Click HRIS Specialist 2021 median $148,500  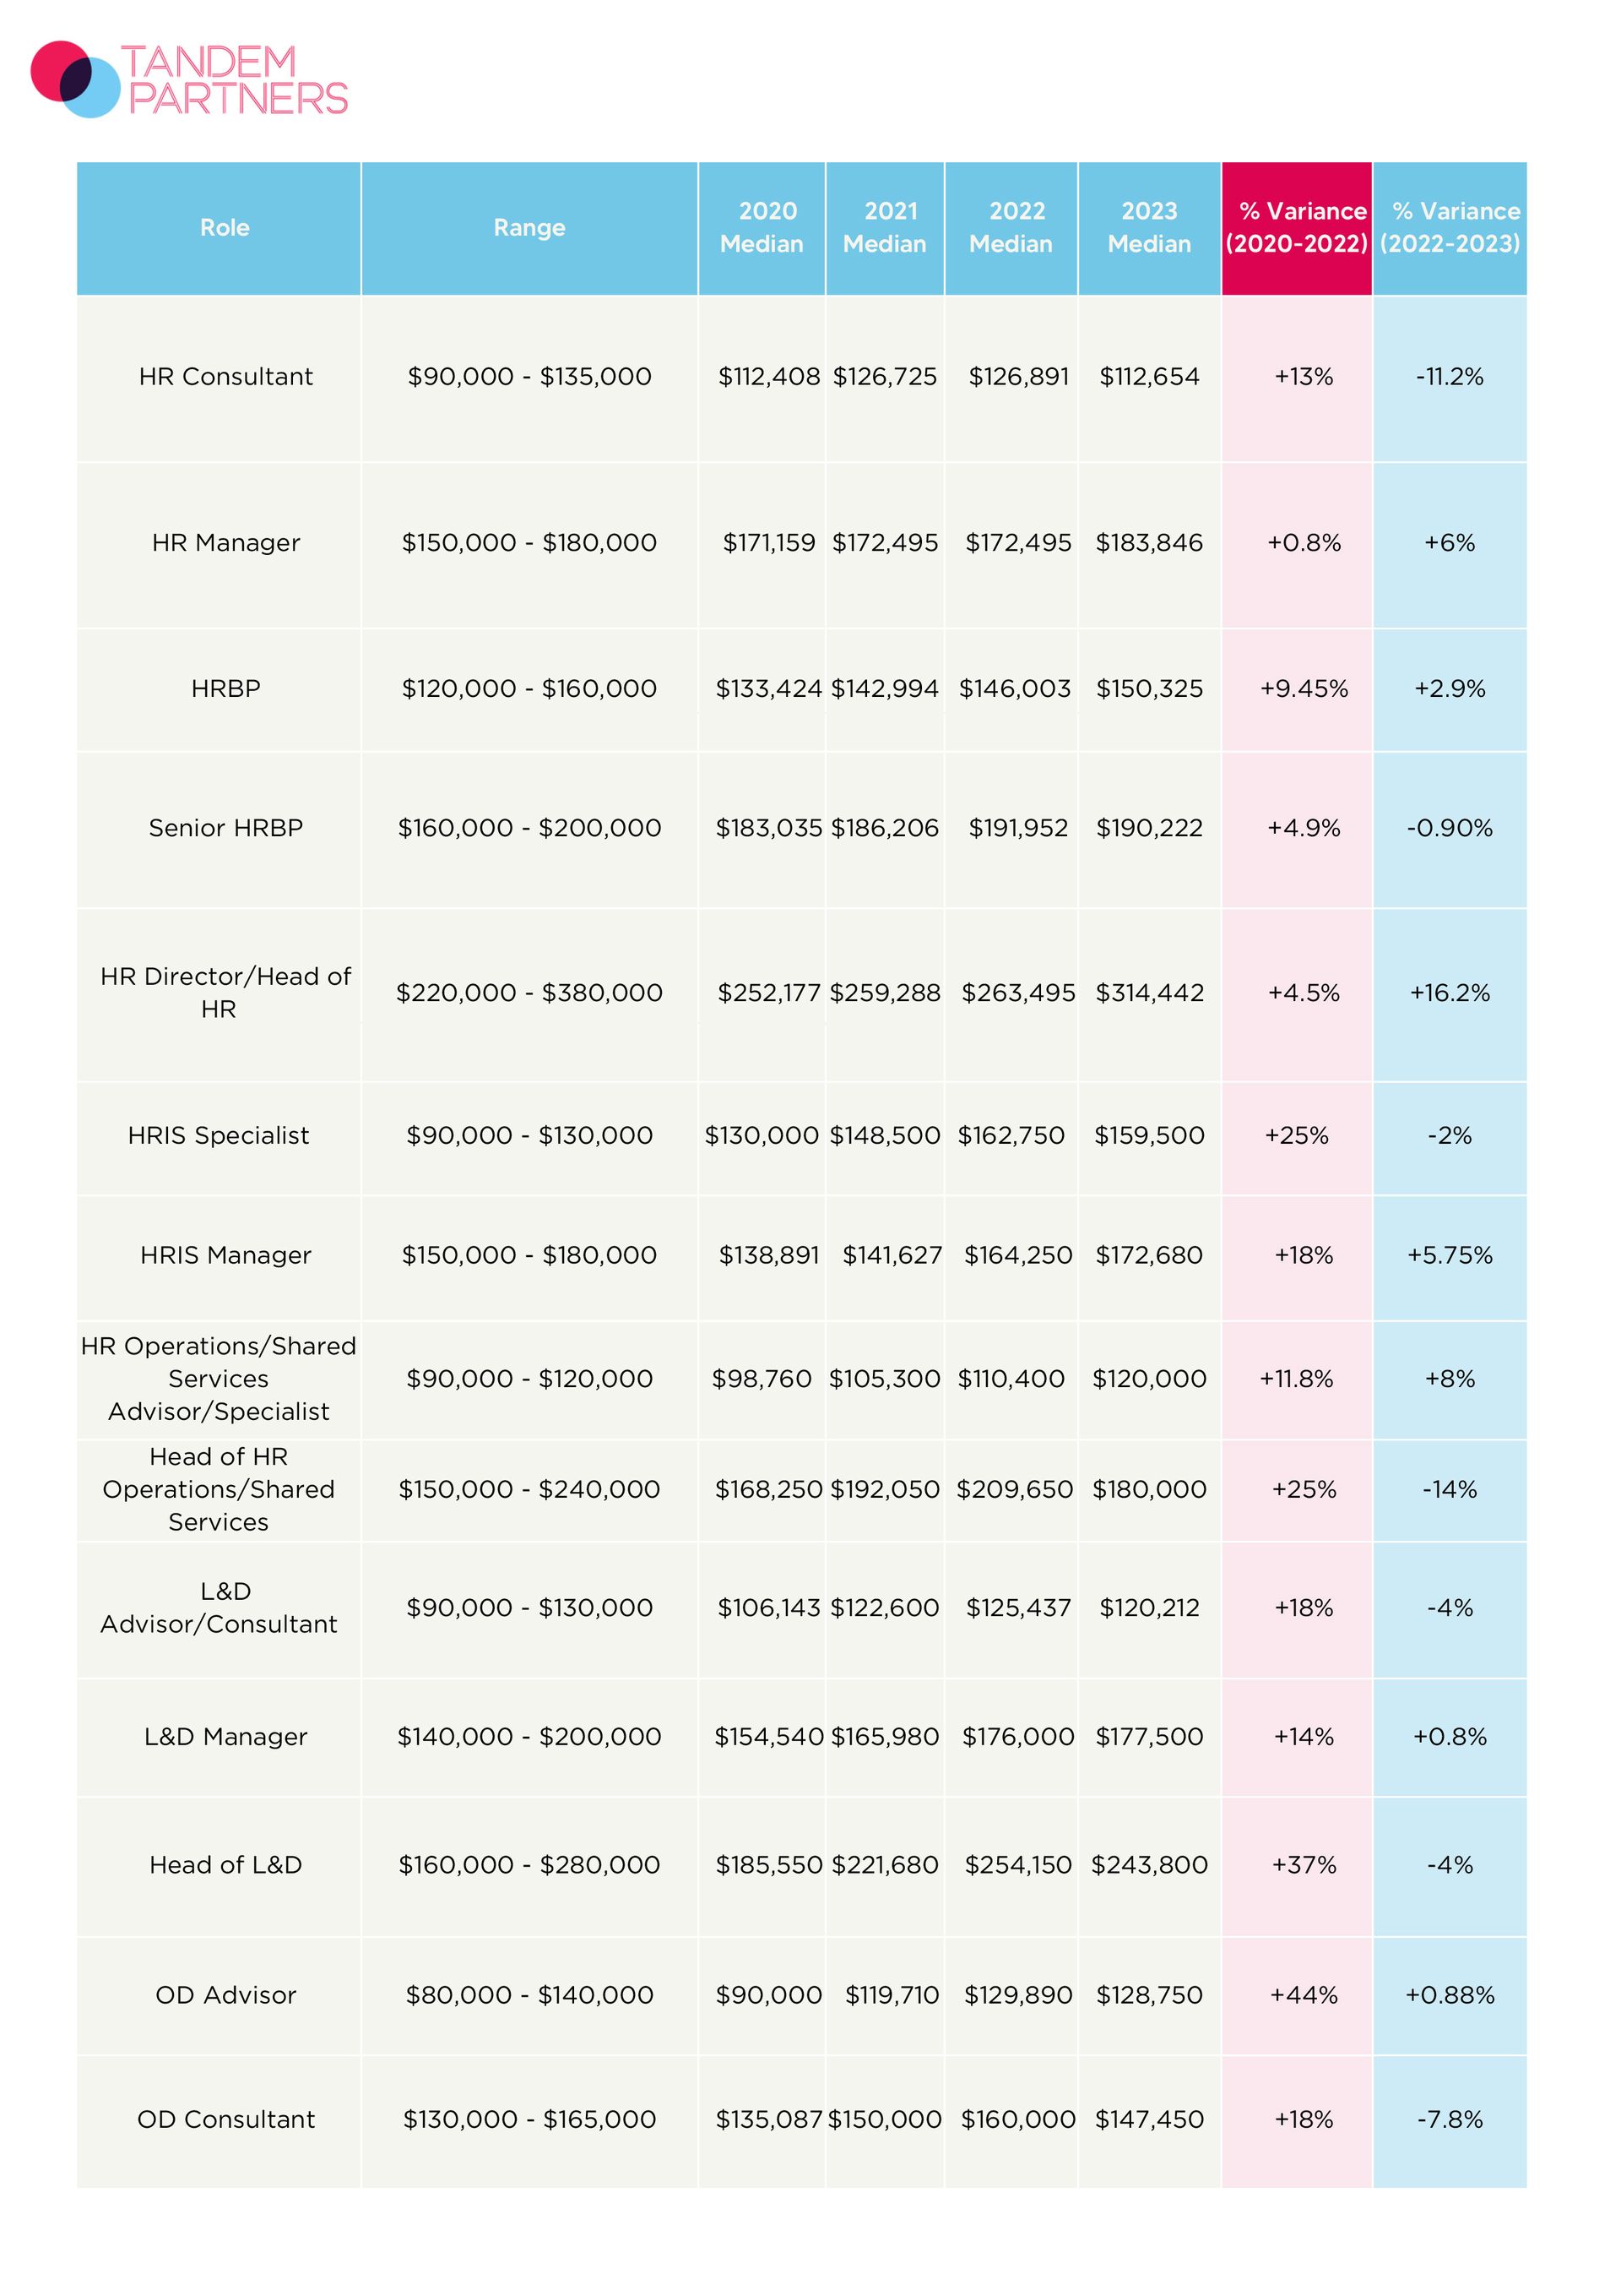[x=885, y=1136]
